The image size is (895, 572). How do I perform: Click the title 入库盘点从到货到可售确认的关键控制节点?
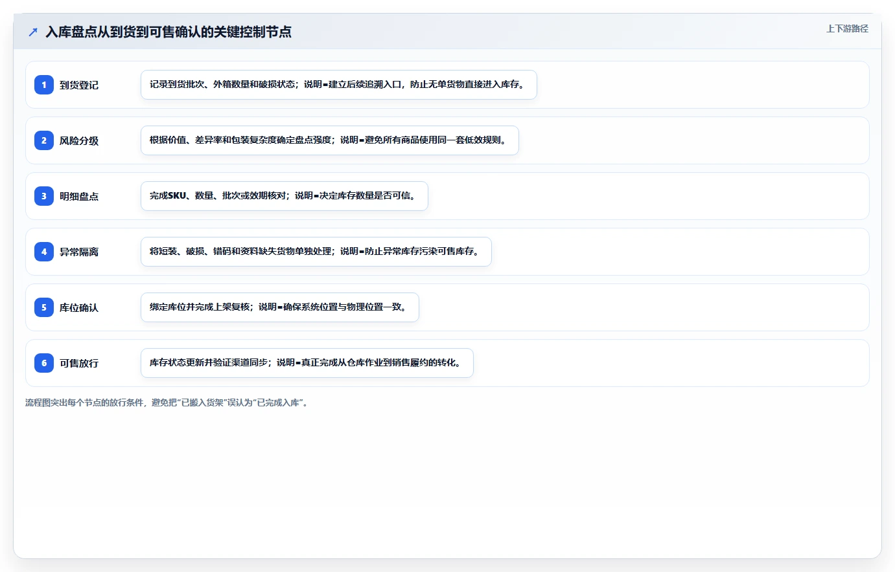tap(169, 32)
